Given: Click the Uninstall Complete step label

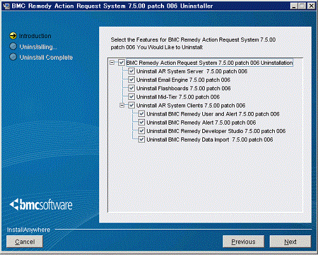Looking at the screenshot, I should pos(46,57).
